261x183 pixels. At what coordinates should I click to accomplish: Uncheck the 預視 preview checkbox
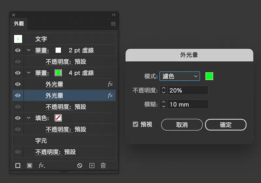(135, 124)
